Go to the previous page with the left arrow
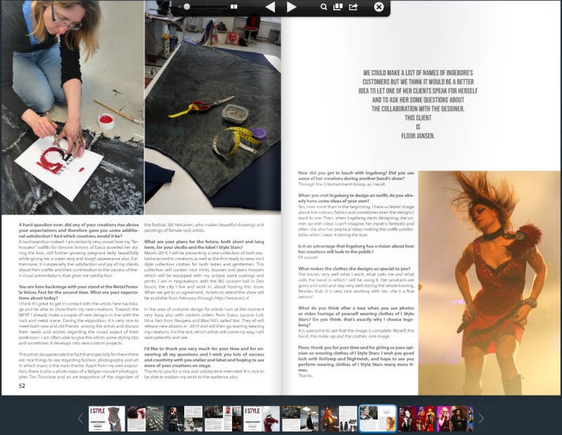 270,7
